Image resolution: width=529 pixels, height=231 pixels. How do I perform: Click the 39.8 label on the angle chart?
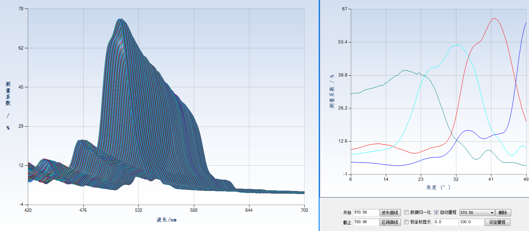click(343, 75)
